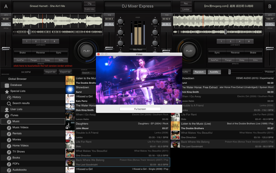The width and height of the screenshot is (276, 173).
Task: Enable the Limiter button
Action: pos(186,9)
